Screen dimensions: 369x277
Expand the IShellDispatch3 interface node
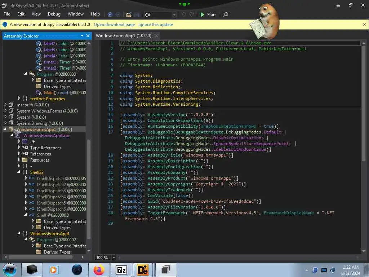click(26, 190)
